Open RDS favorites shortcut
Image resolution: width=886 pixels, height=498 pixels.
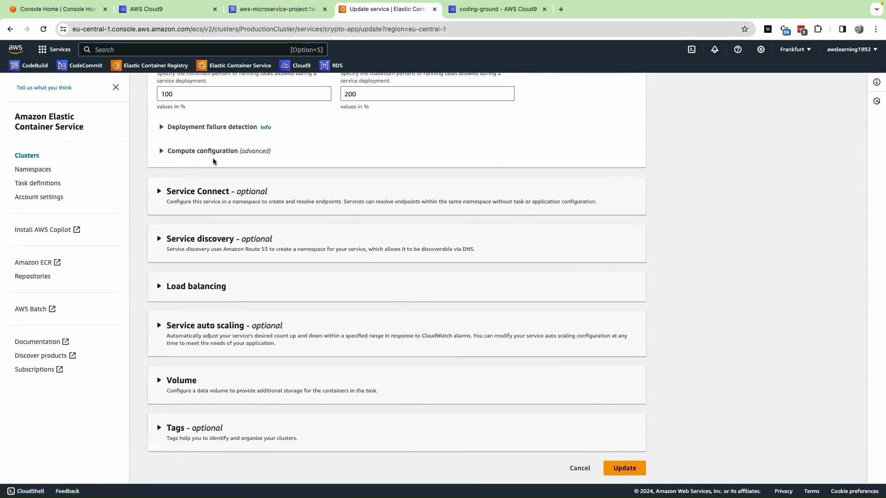(331, 65)
